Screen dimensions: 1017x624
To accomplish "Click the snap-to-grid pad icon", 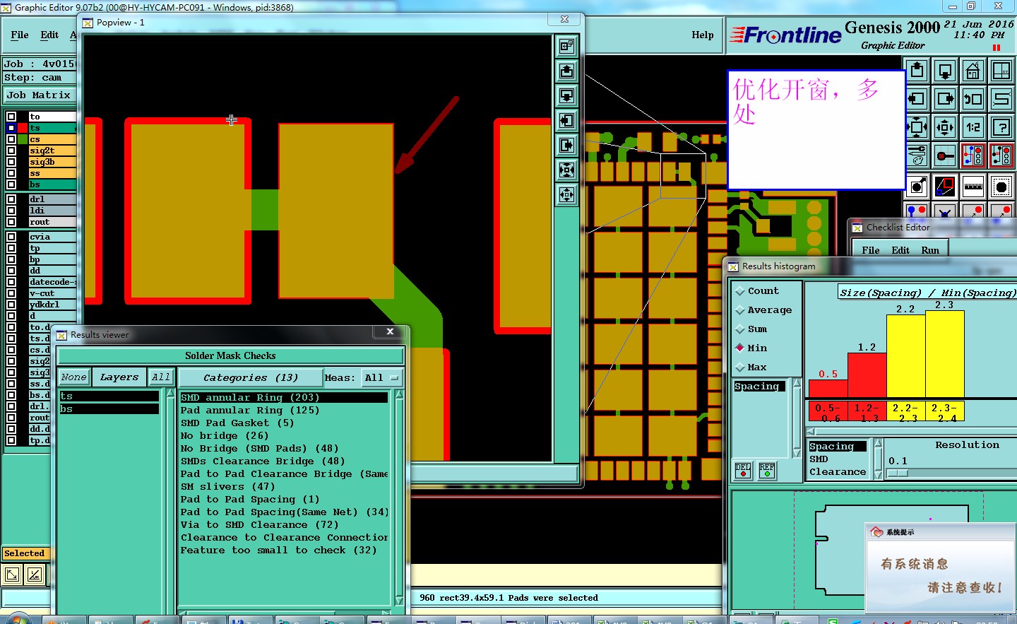I will (945, 155).
